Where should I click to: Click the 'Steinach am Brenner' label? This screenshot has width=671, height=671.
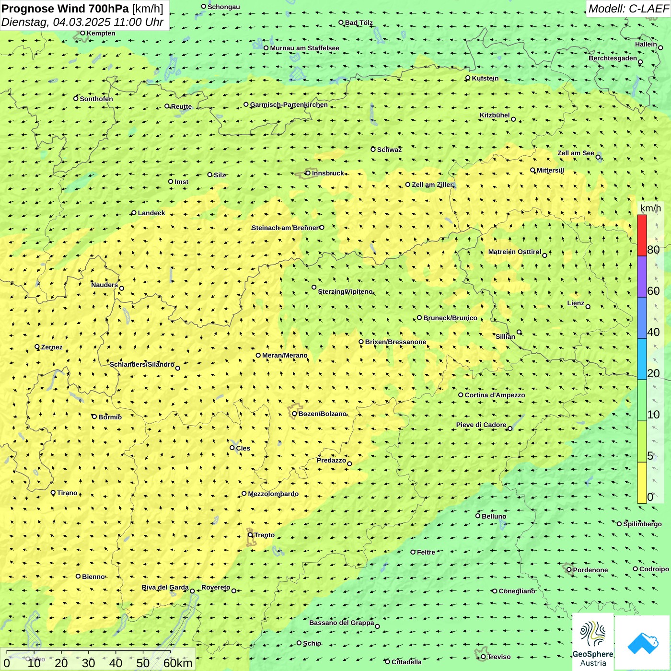point(285,228)
